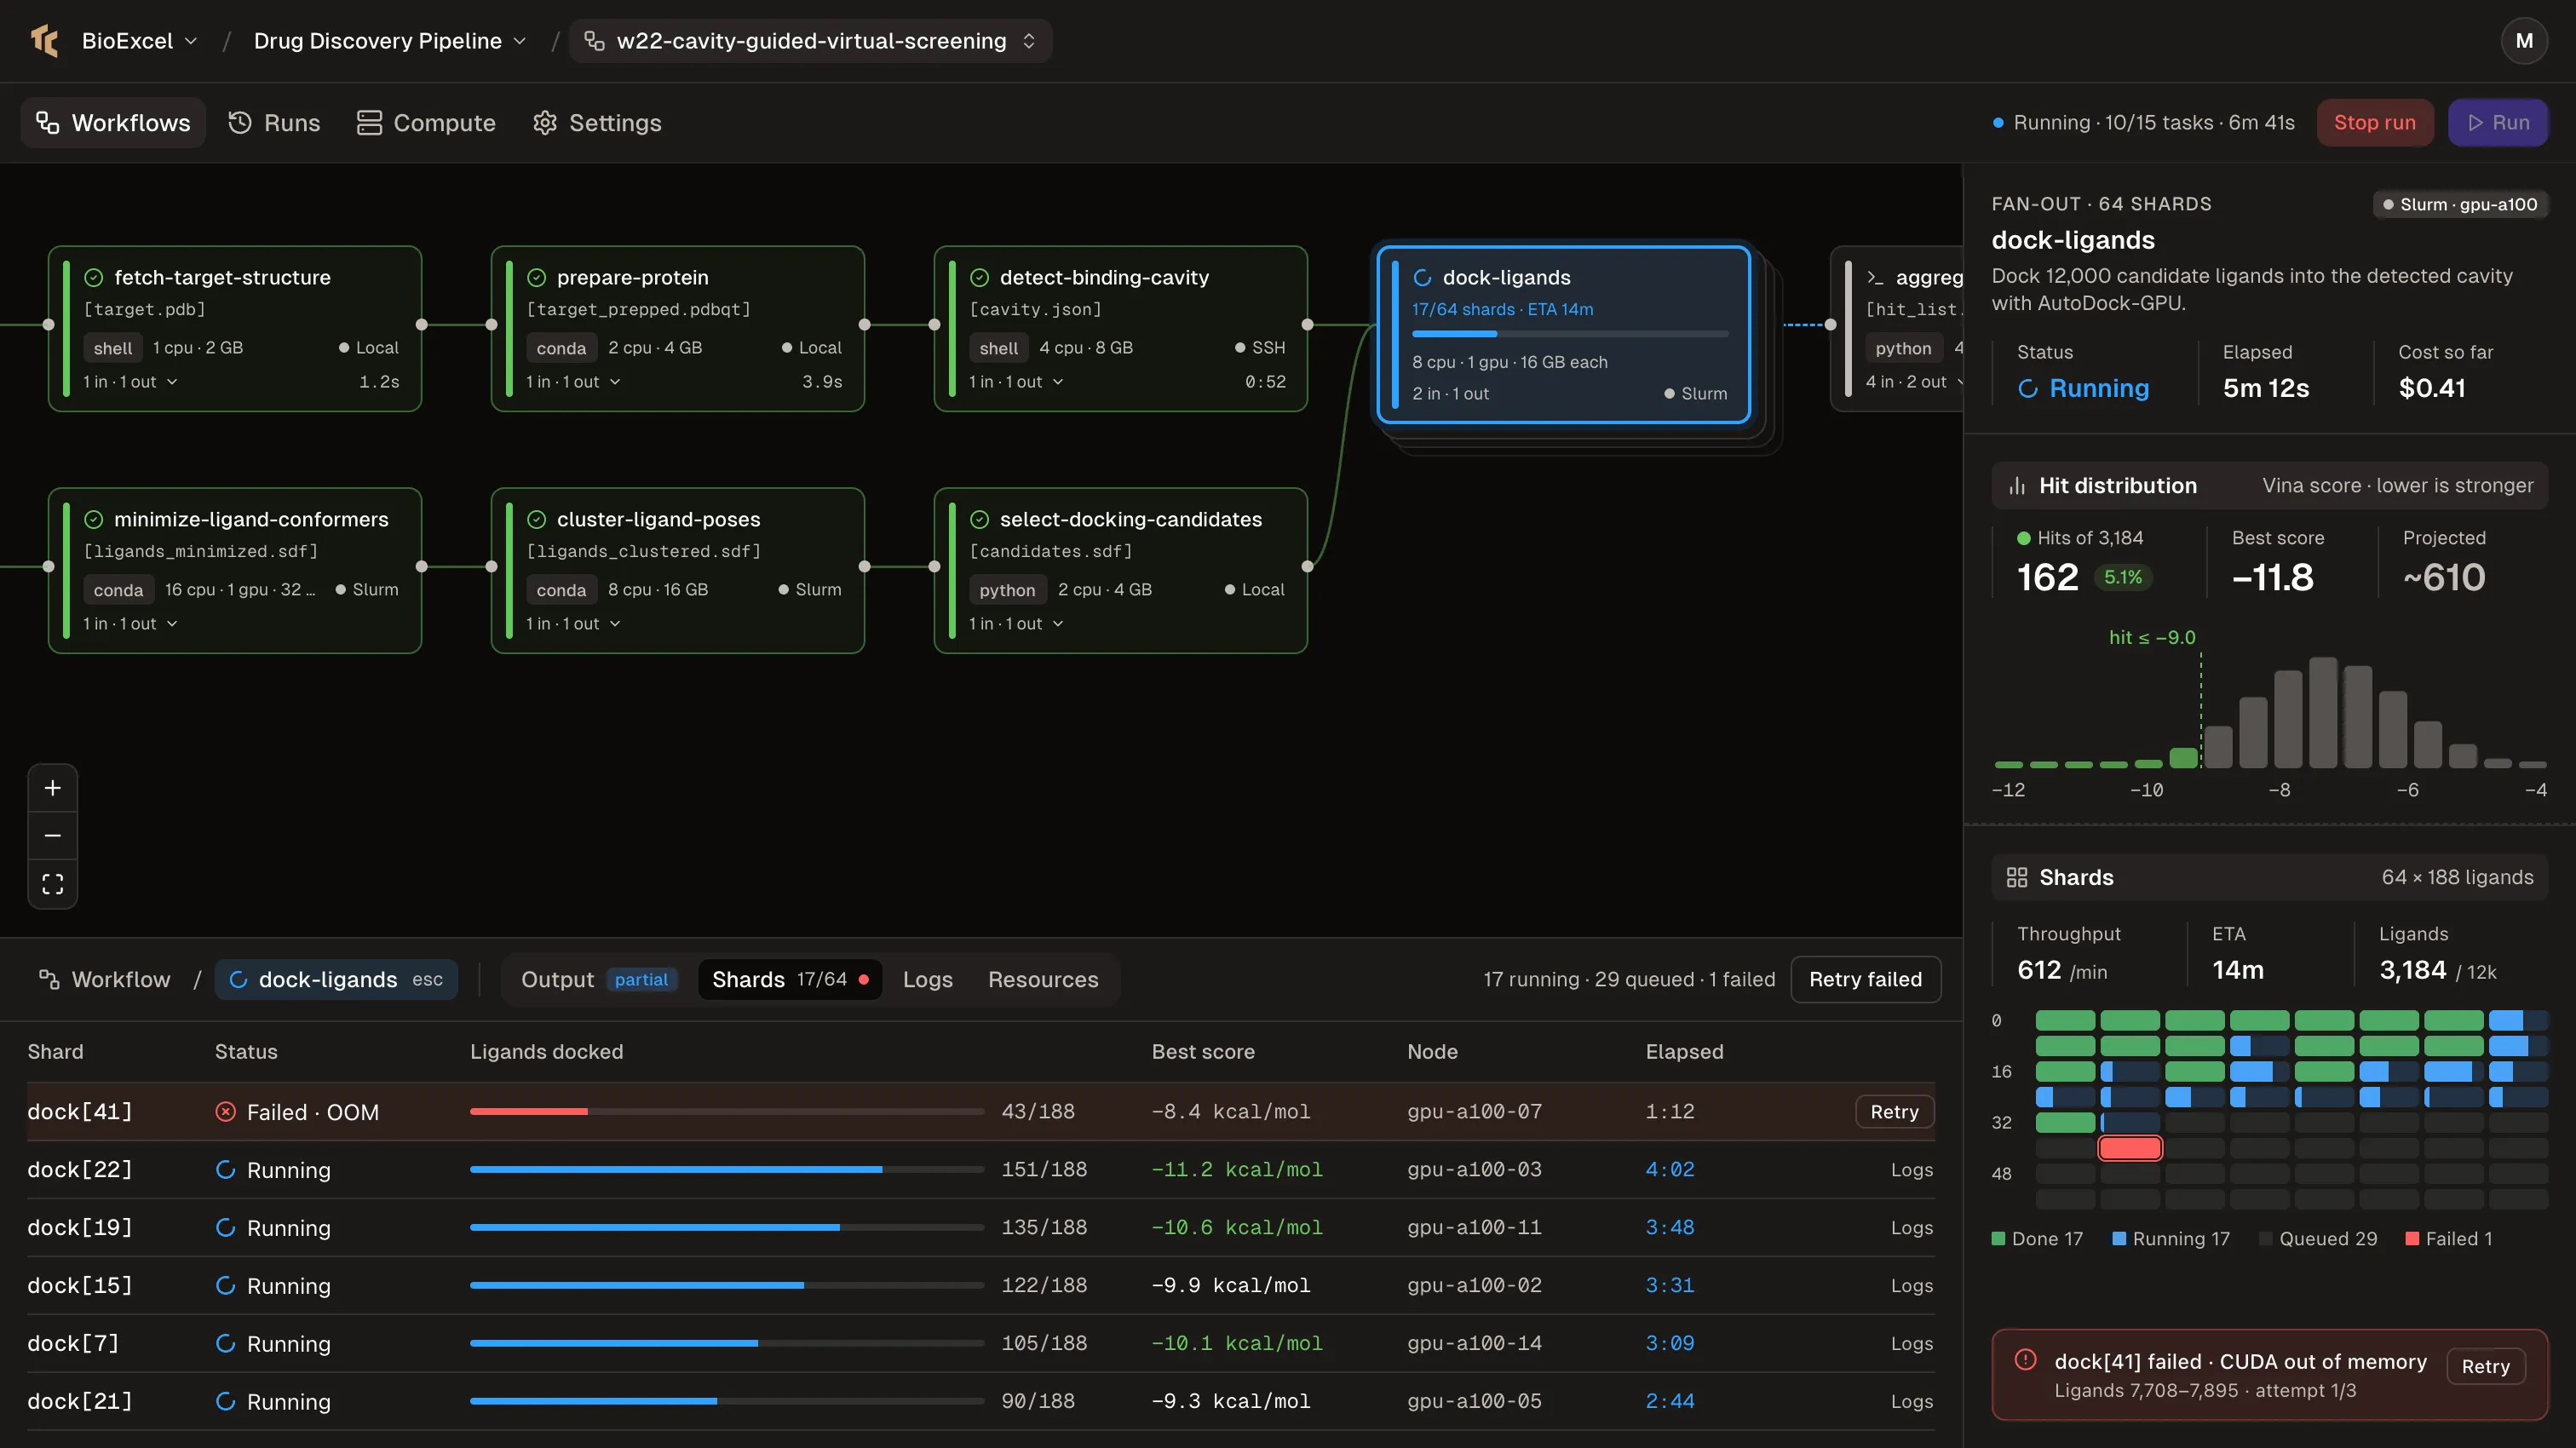Open the Compute tab

(427, 122)
